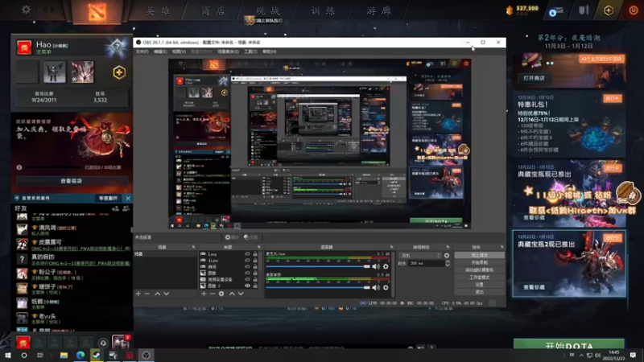Increase transition duration stepper
Image resolution: width=644 pixels, height=362 pixels.
point(448,262)
